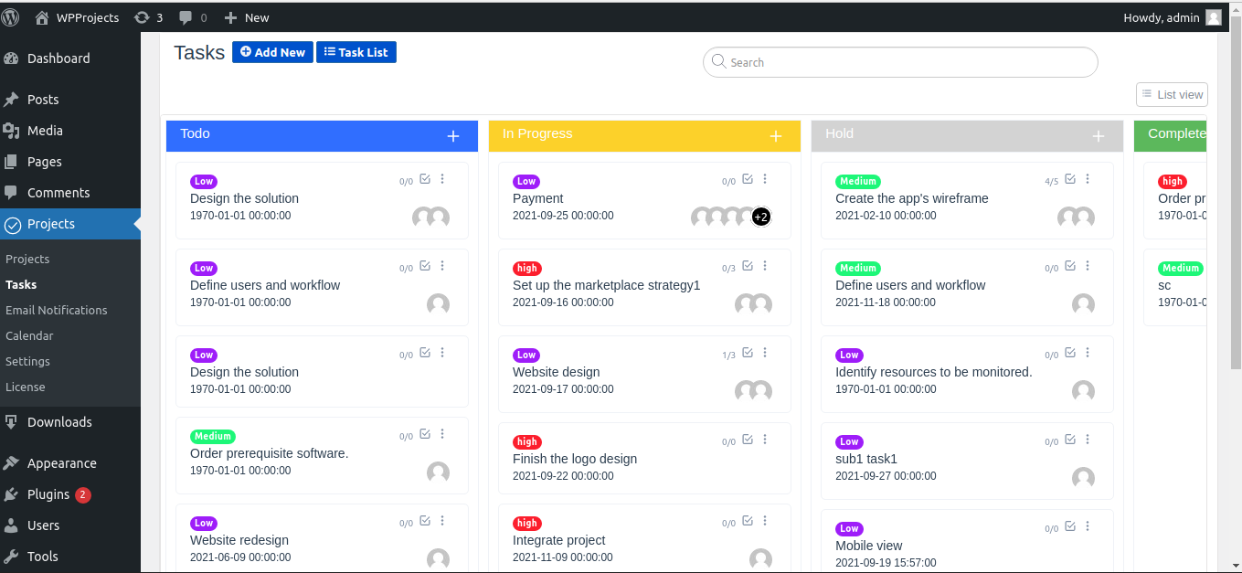Click into the Search tasks field

tap(900, 62)
